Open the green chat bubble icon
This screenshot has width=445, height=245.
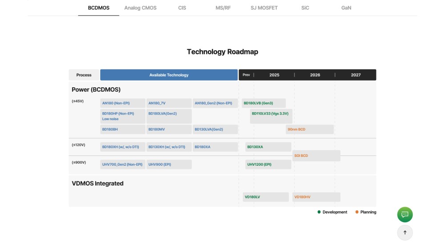(x=405, y=215)
